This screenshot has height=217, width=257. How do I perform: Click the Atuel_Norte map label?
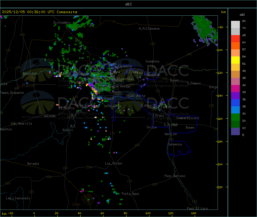click(x=136, y=96)
